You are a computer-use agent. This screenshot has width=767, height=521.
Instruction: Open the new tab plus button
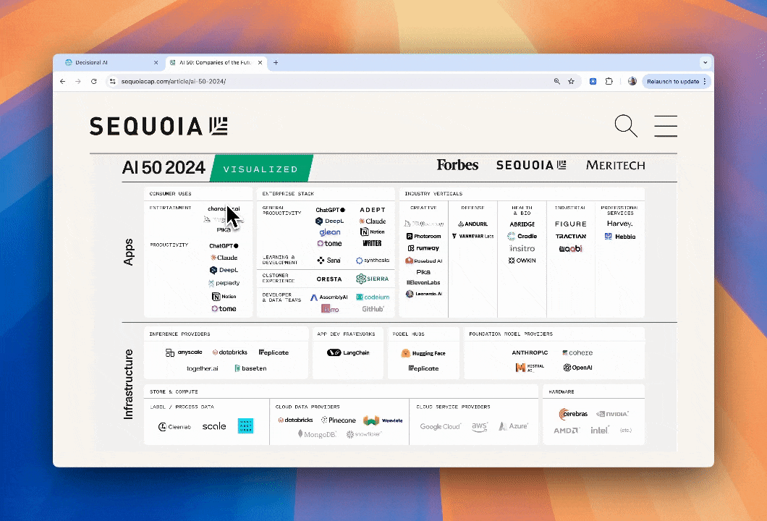point(276,63)
